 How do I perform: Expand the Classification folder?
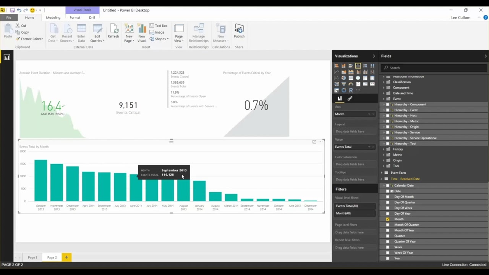click(x=384, y=82)
